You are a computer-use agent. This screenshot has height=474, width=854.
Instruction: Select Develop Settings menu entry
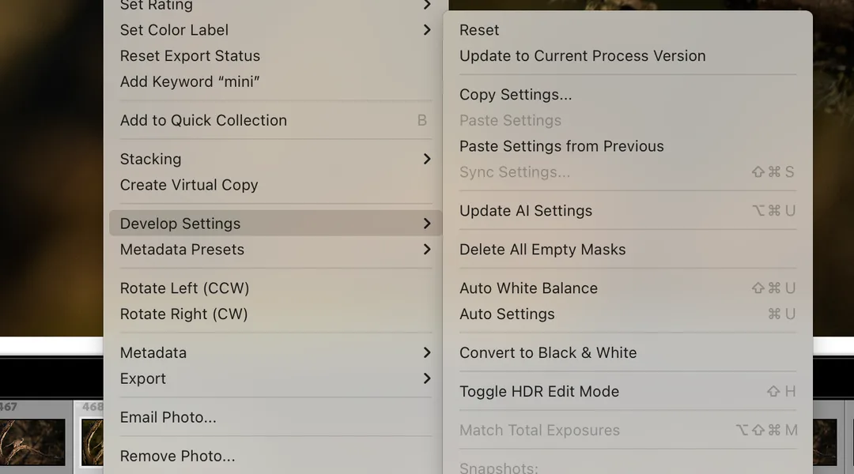(x=276, y=223)
